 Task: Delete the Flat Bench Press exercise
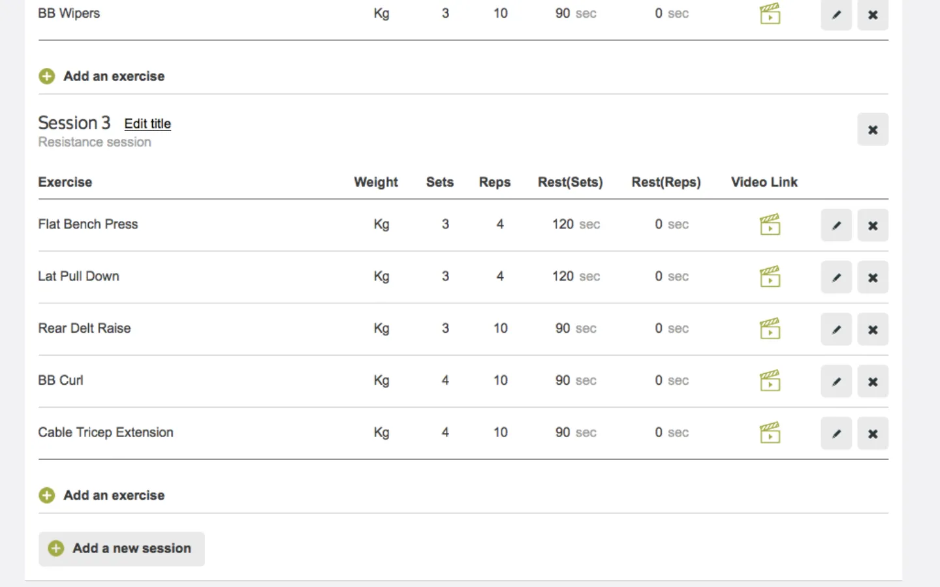873,225
